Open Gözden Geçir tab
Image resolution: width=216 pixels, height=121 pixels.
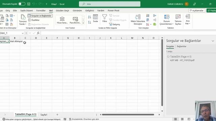[x=62, y=10]
